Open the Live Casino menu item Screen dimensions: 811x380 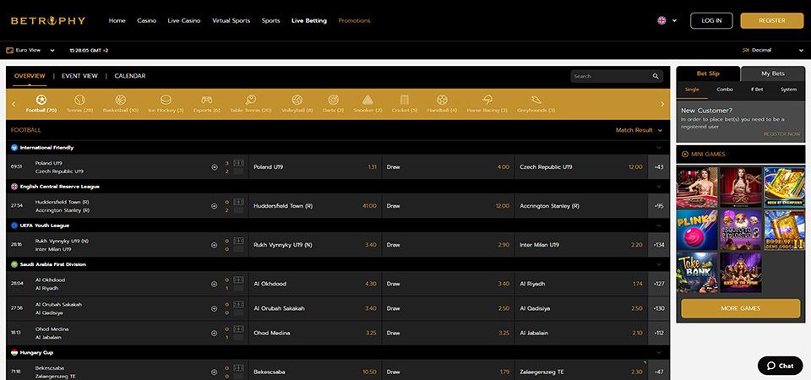pos(183,20)
